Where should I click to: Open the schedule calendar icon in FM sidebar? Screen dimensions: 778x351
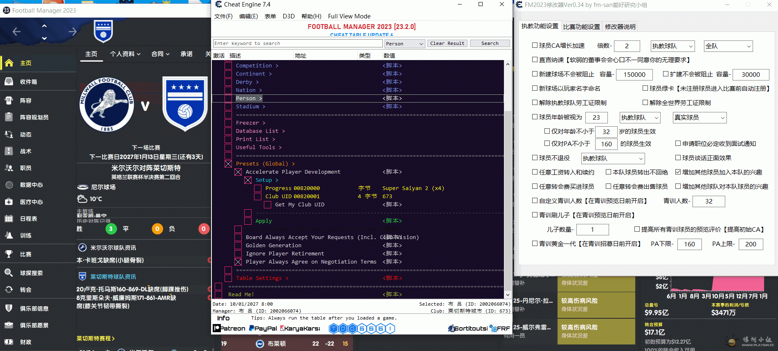(x=9, y=219)
